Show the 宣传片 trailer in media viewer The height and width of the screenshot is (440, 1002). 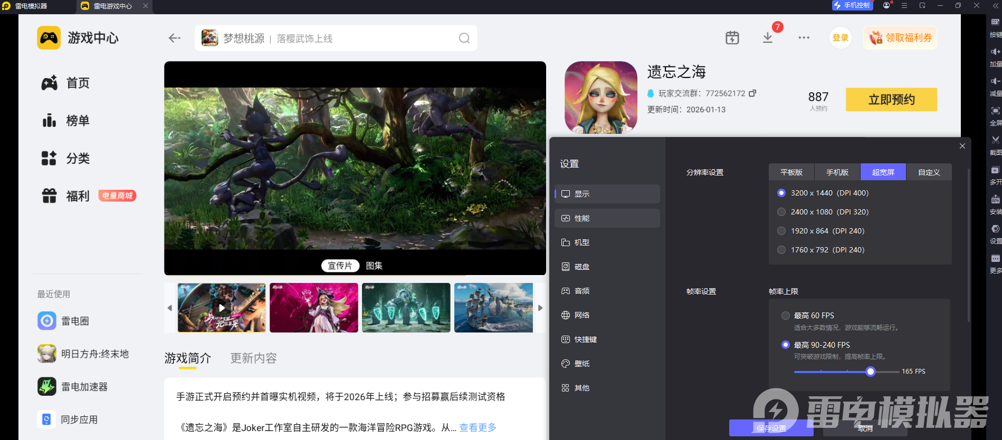tap(340, 266)
